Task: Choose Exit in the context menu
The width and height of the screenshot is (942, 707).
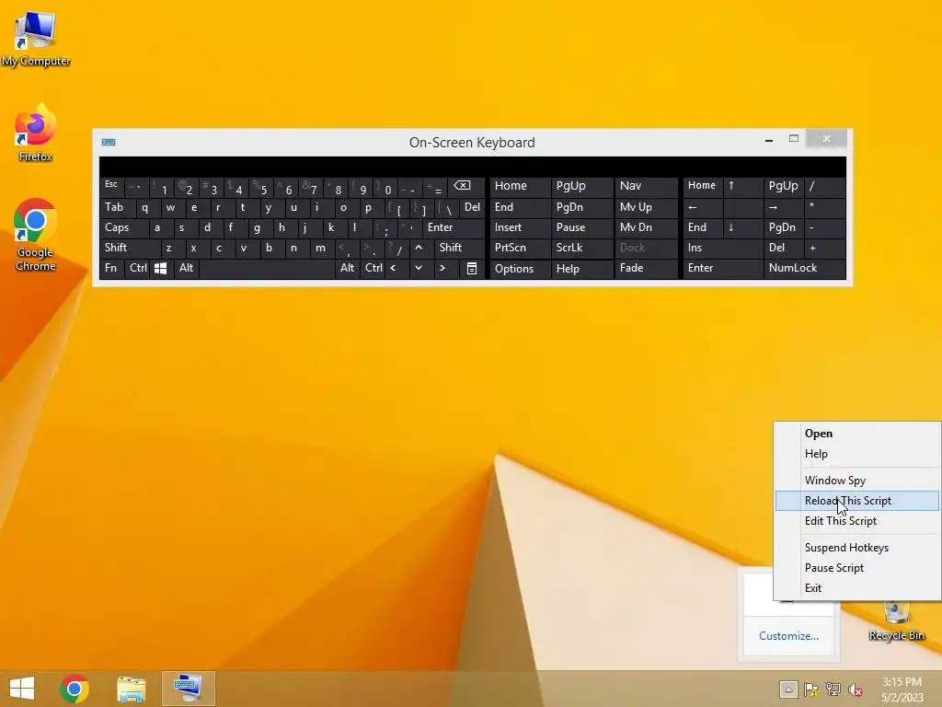Action: click(x=856, y=588)
